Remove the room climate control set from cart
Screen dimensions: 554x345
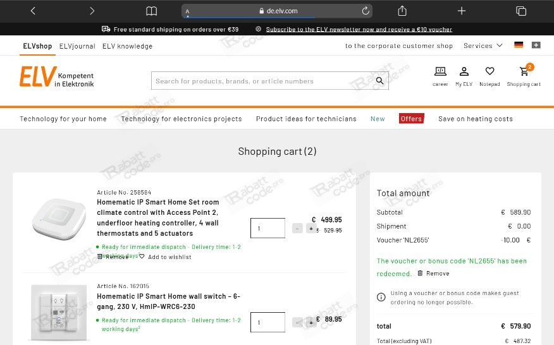tap(113, 257)
